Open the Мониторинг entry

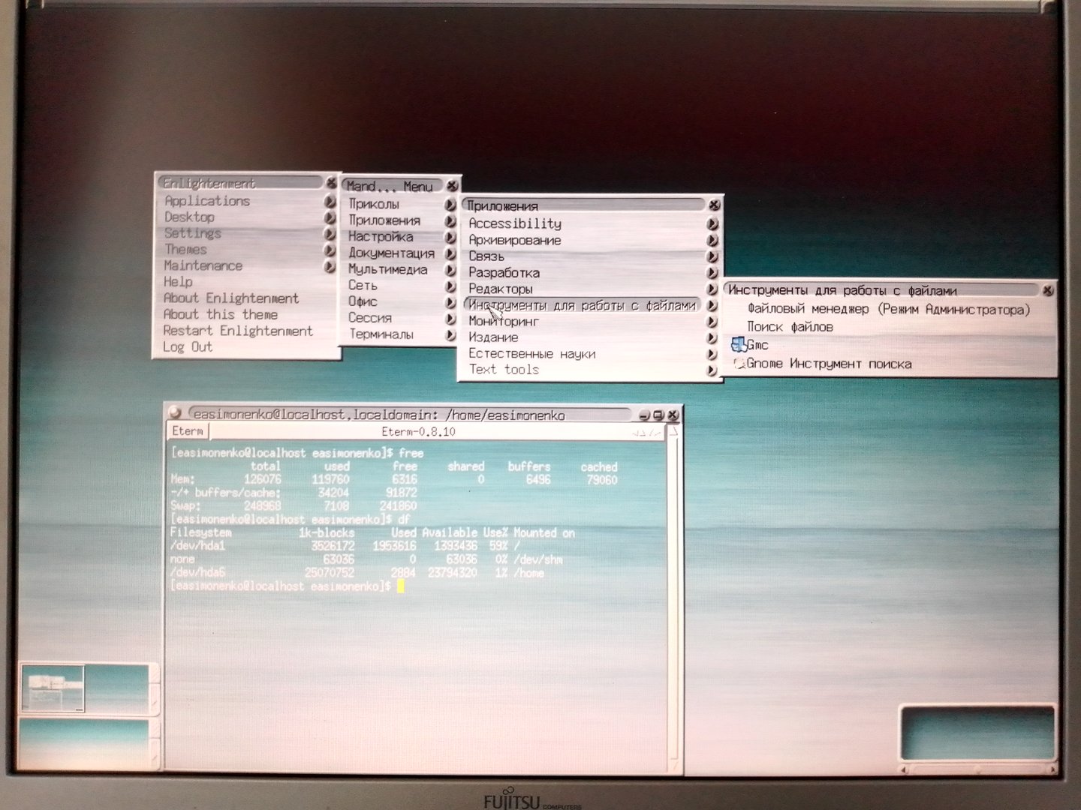pos(504,322)
